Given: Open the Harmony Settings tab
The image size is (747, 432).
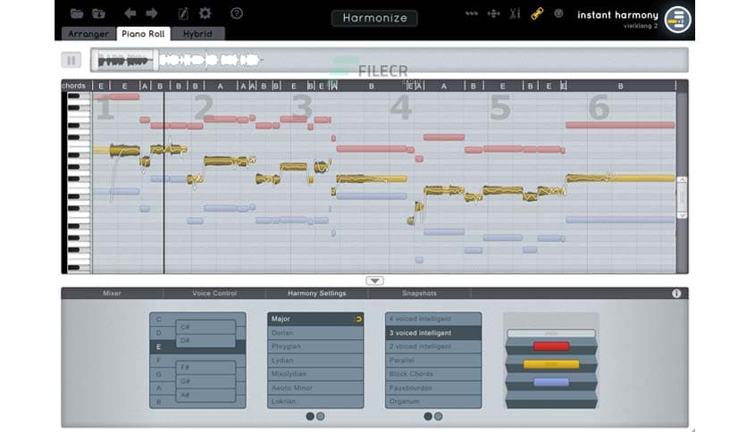Looking at the screenshot, I should pyautogui.click(x=317, y=294).
